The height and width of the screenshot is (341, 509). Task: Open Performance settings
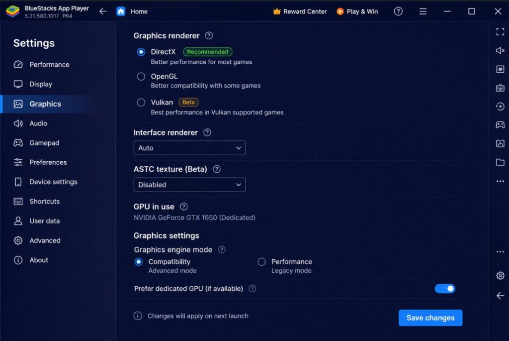coord(58,65)
